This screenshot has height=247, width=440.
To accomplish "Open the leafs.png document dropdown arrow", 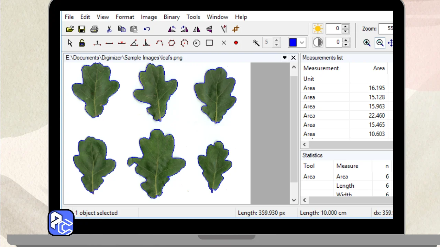I will [285, 58].
